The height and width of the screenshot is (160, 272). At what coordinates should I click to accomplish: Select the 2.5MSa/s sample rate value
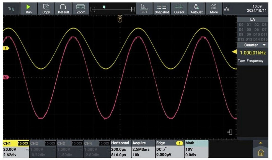(x=141, y=149)
